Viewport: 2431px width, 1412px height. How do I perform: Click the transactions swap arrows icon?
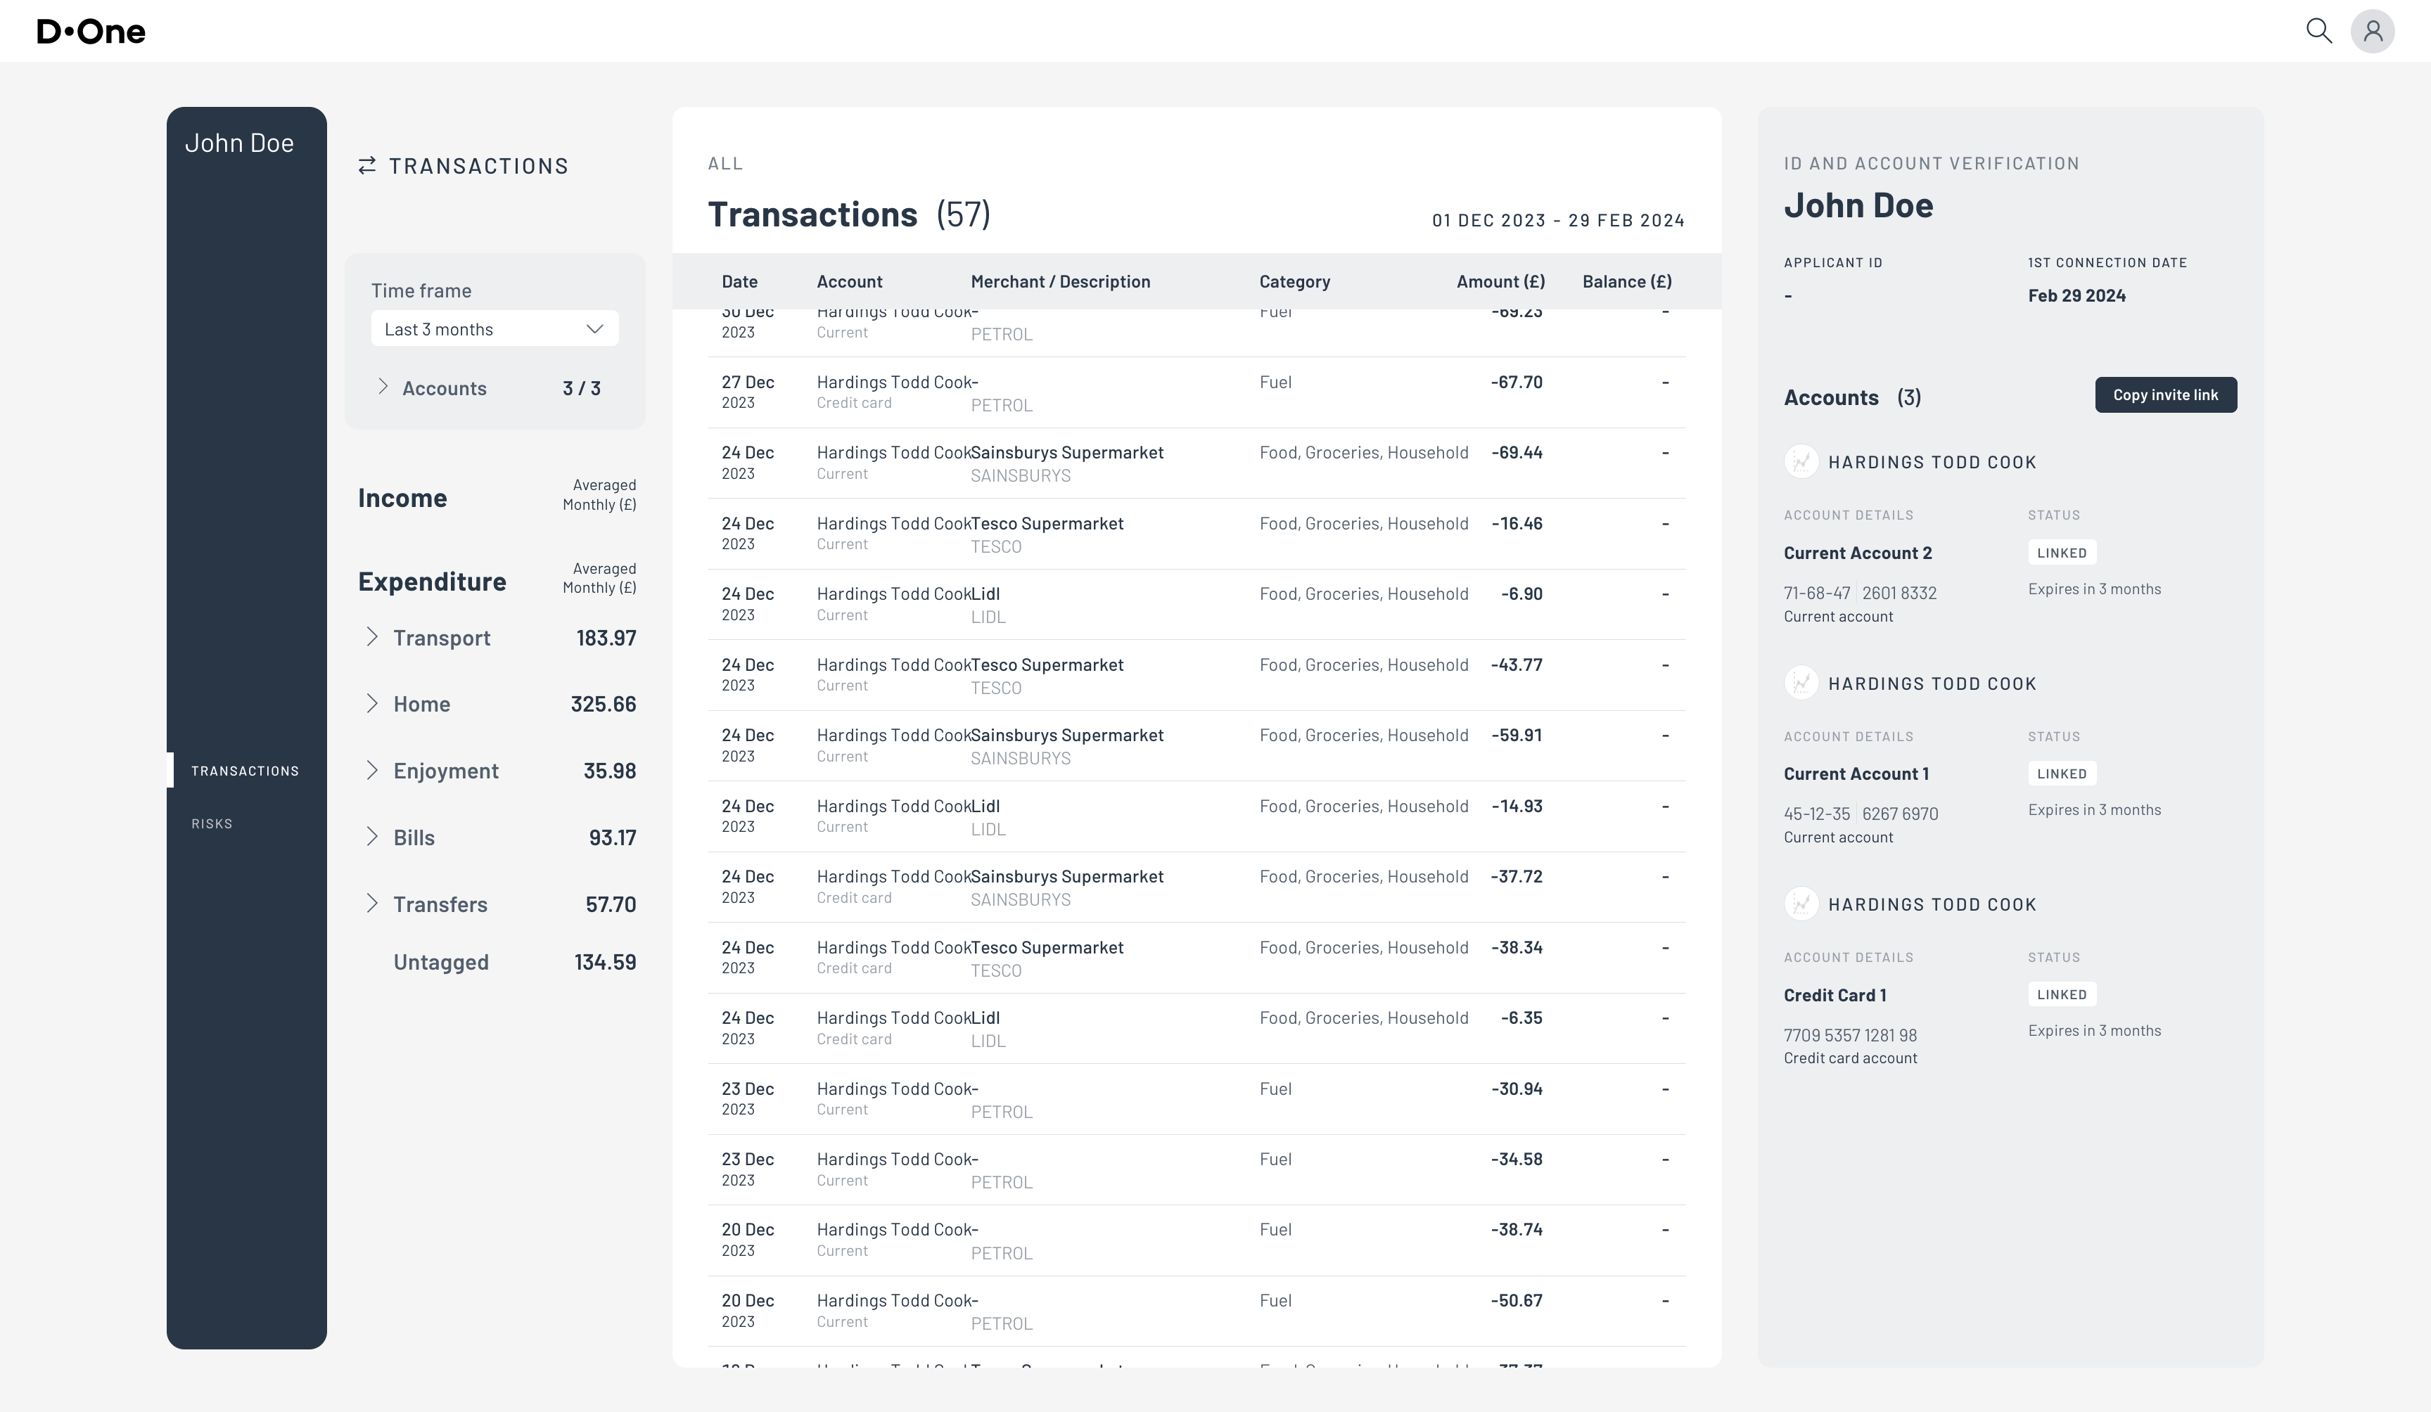click(x=366, y=166)
